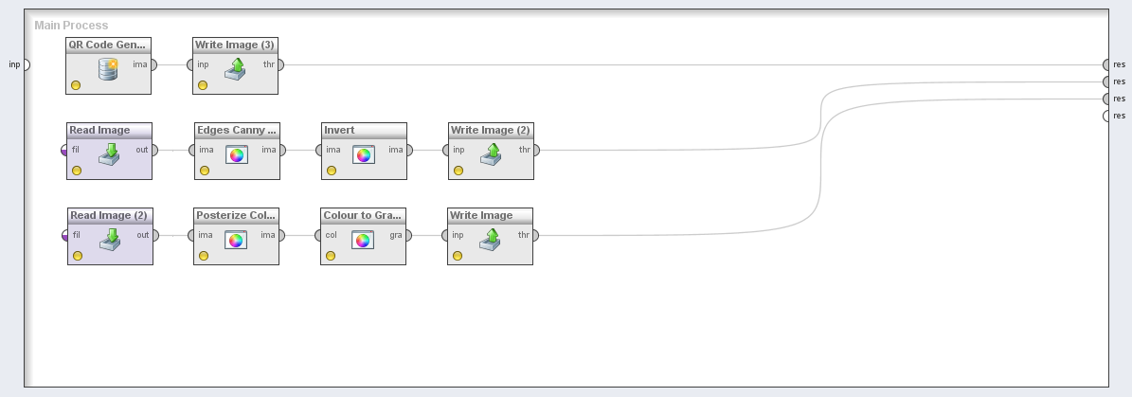The height and width of the screenshot is (397, 1132).
Task: Select the bottom Write Image operator icon
Action: (x=491, y=240)
